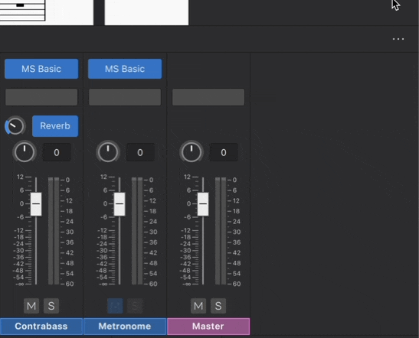Click the Master pan value field
This screenshot has width=419, height=338.
(224, 152)
